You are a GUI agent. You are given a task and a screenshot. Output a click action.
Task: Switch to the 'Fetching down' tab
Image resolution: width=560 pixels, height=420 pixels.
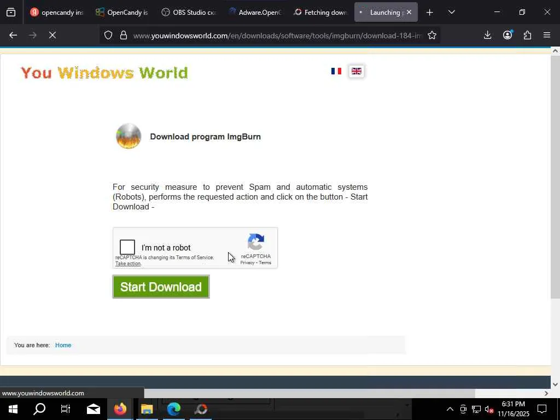coord(319,13)
